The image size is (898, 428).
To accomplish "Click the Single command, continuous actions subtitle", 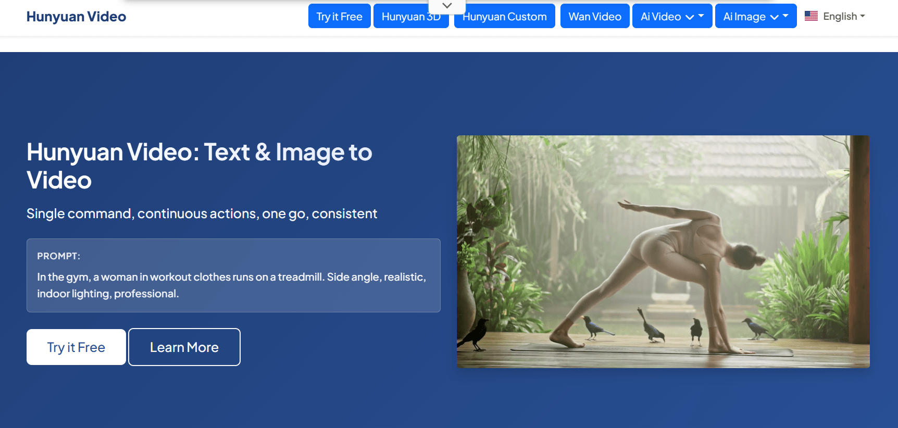I will coord(202,213).
